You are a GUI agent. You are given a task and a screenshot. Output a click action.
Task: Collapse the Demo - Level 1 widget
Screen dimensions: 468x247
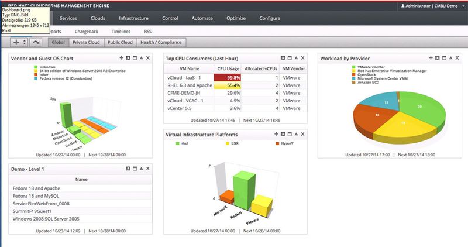pyautogui.click(x=141, y=169)
